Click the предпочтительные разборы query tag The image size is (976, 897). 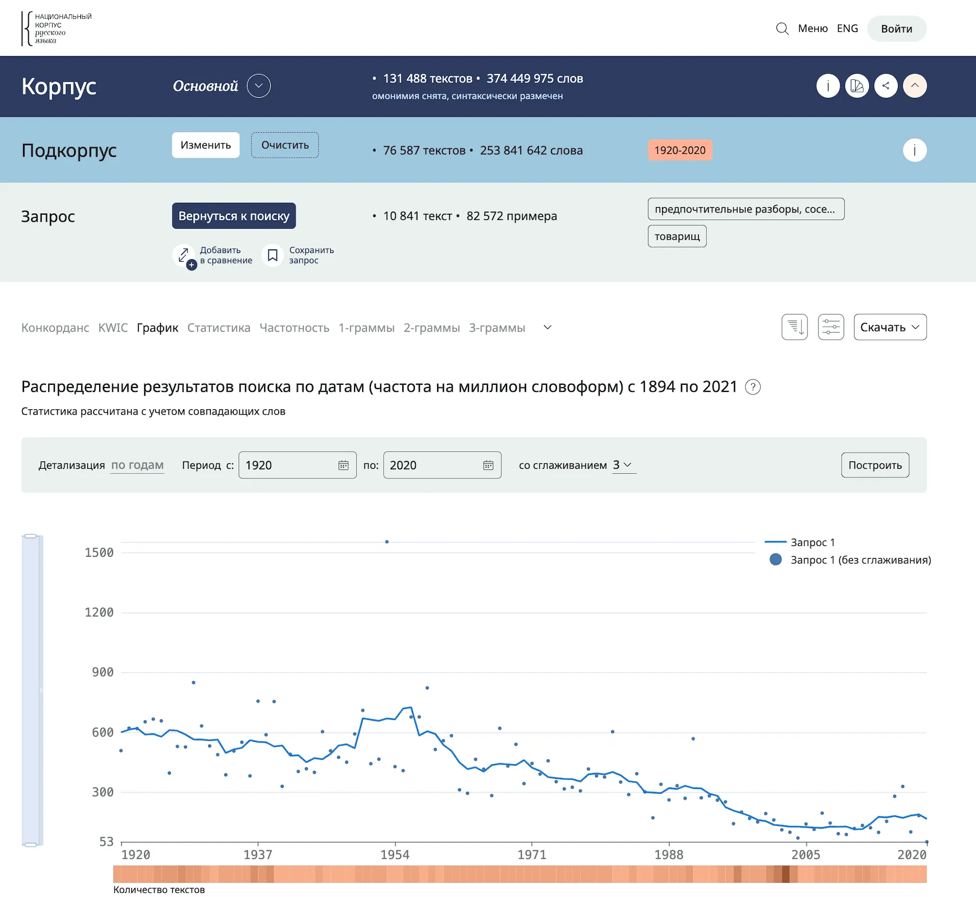coord(746,209)
